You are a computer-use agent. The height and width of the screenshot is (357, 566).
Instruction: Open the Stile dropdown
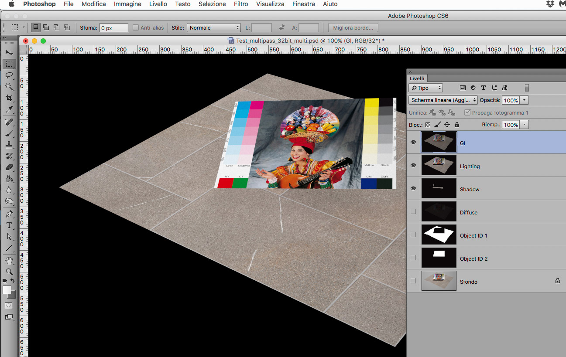(214, 27)
